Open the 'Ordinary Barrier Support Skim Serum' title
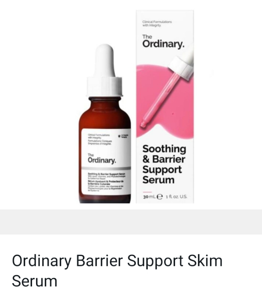The image size is (262, 292). click(117, 271)
